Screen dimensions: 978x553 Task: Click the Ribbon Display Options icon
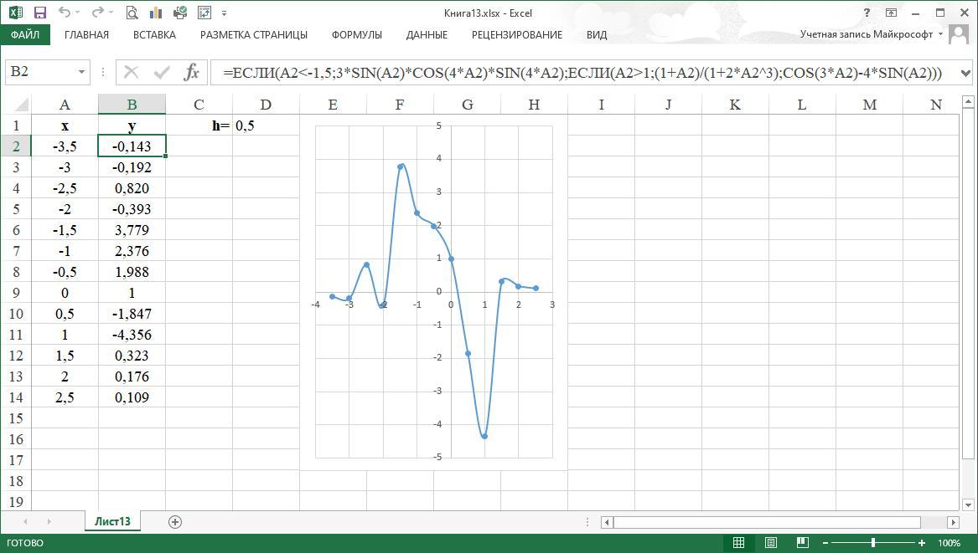(x=891, y=13)
